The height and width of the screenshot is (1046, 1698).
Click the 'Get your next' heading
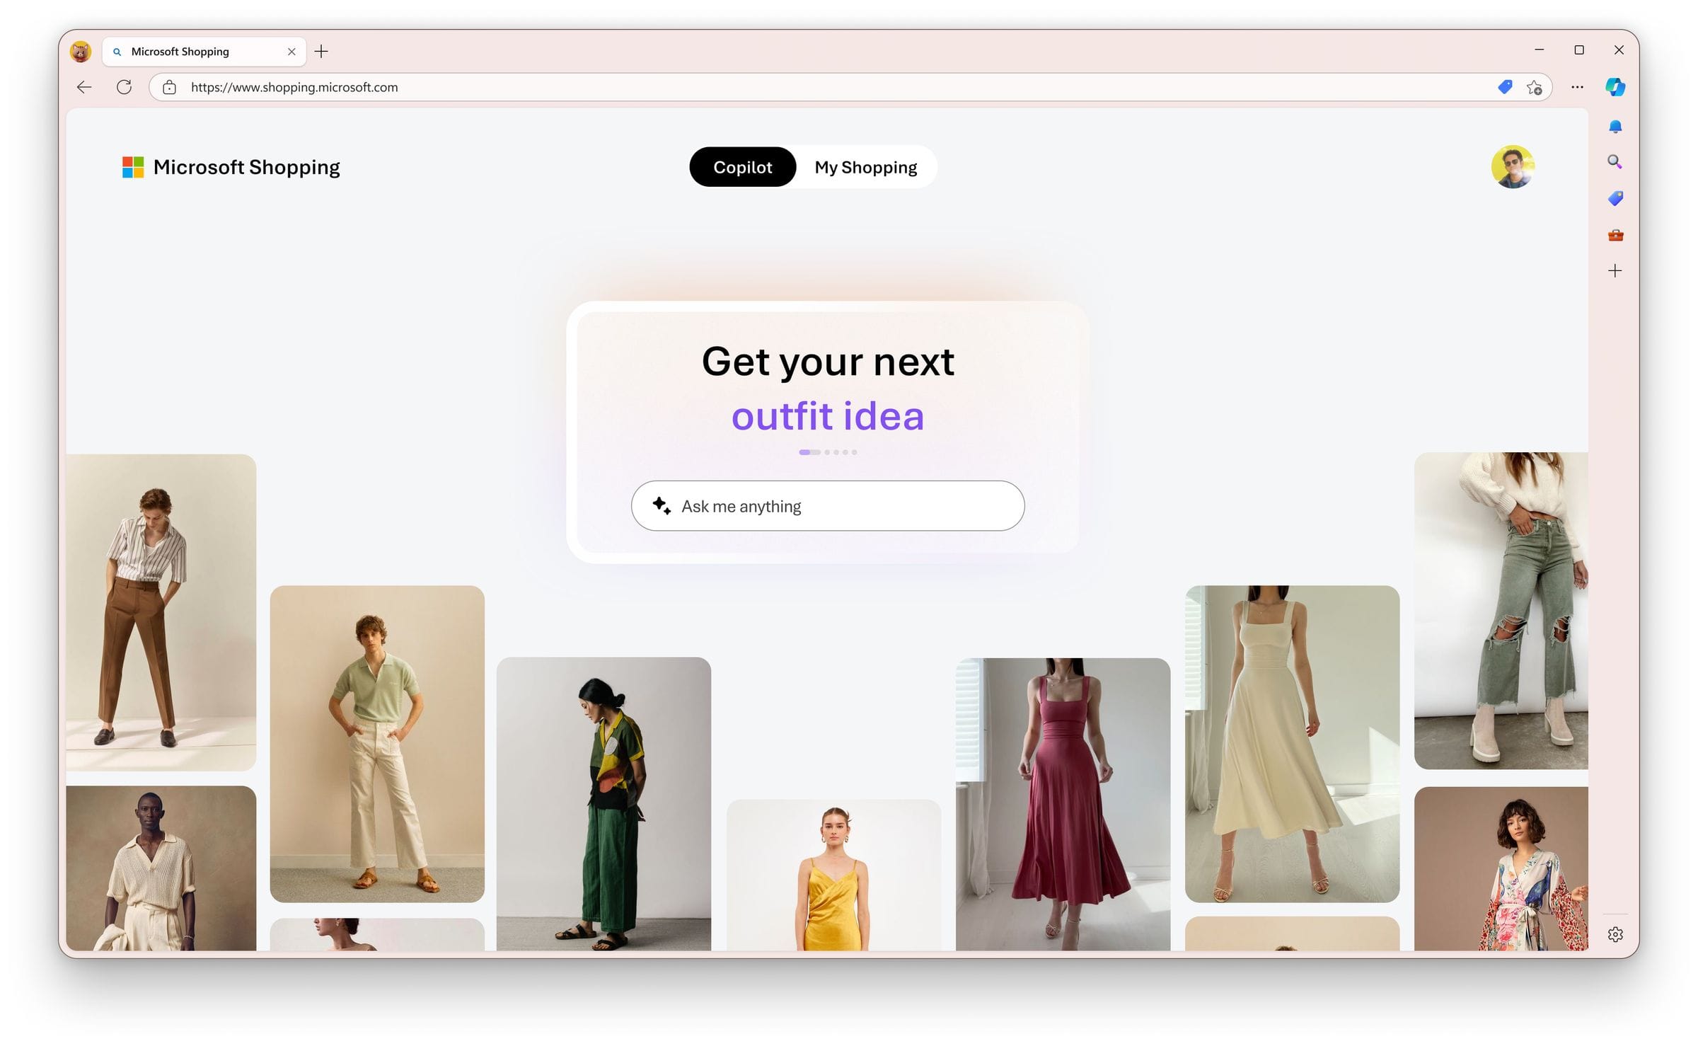pyautogui.click(x=828, y=362)
